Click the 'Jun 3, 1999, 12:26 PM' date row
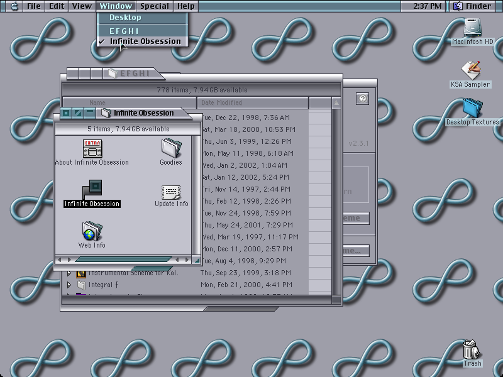This screenshot has height=377, width=503. point(247,141)
